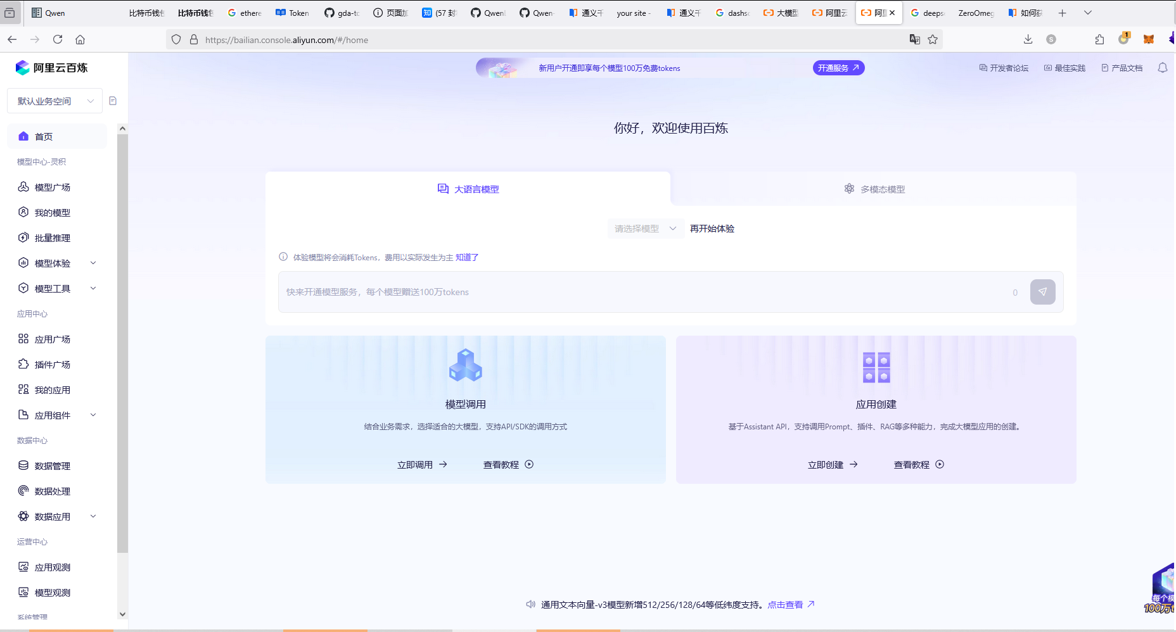The height and width of the screenshot is (632, 1176).
Task: Click 立即调用 under 模型调用
Action: pos(422,464)
